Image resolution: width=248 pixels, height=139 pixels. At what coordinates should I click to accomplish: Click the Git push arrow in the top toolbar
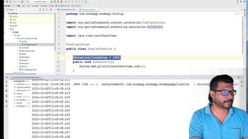[x=76, y=2]
